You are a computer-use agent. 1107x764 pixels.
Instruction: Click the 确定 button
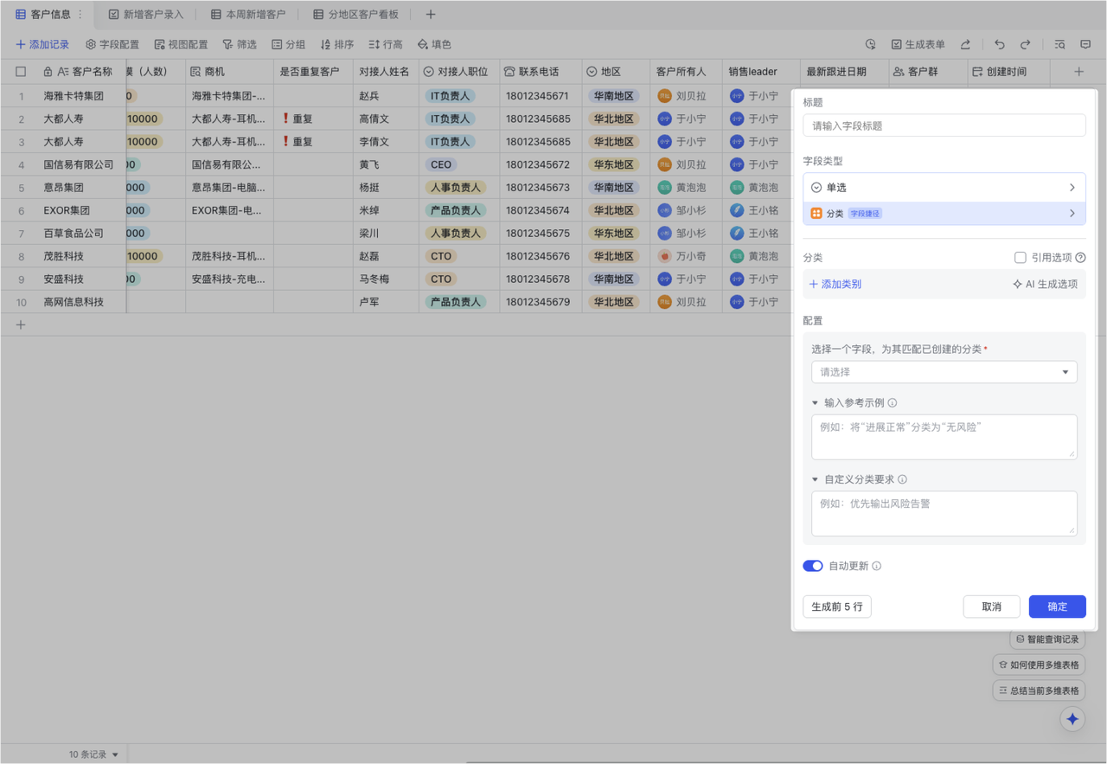click(1057, 607)
